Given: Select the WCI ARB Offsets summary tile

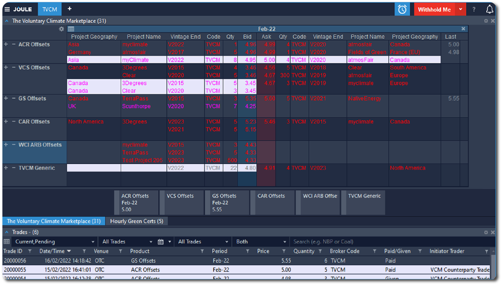Looking at the screenshot, I should 318,202.
